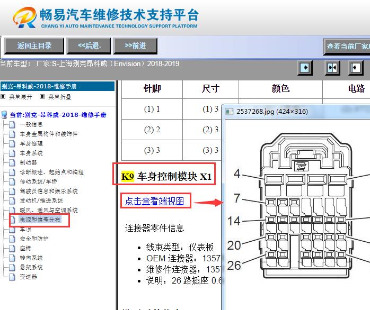The width and height of the screenshot is (370, 310).
Task: Open 变速器 tree item
Action: click(x=28, y=277)
